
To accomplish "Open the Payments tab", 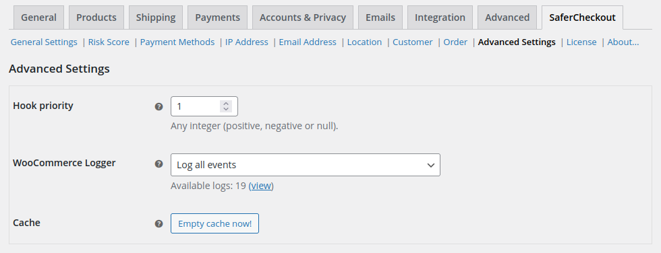I will pos(217,17).
